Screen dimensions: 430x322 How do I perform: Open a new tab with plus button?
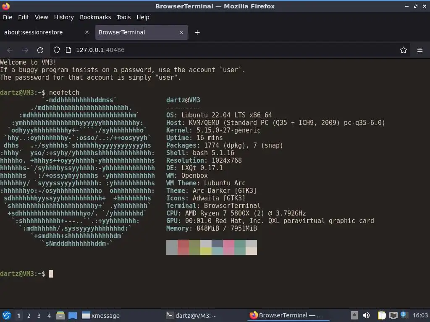(x=197, y=33)
